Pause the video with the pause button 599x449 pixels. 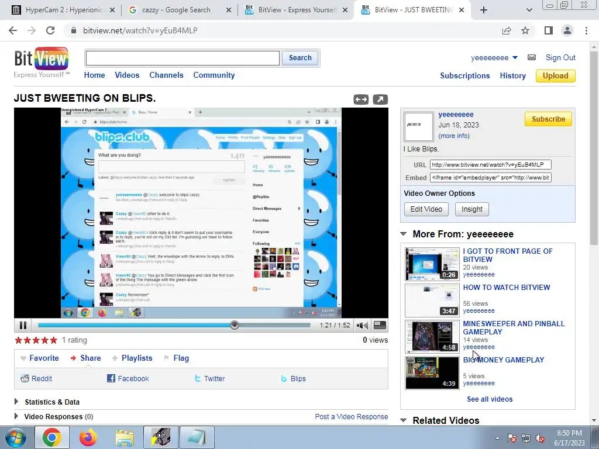point(23,325)
